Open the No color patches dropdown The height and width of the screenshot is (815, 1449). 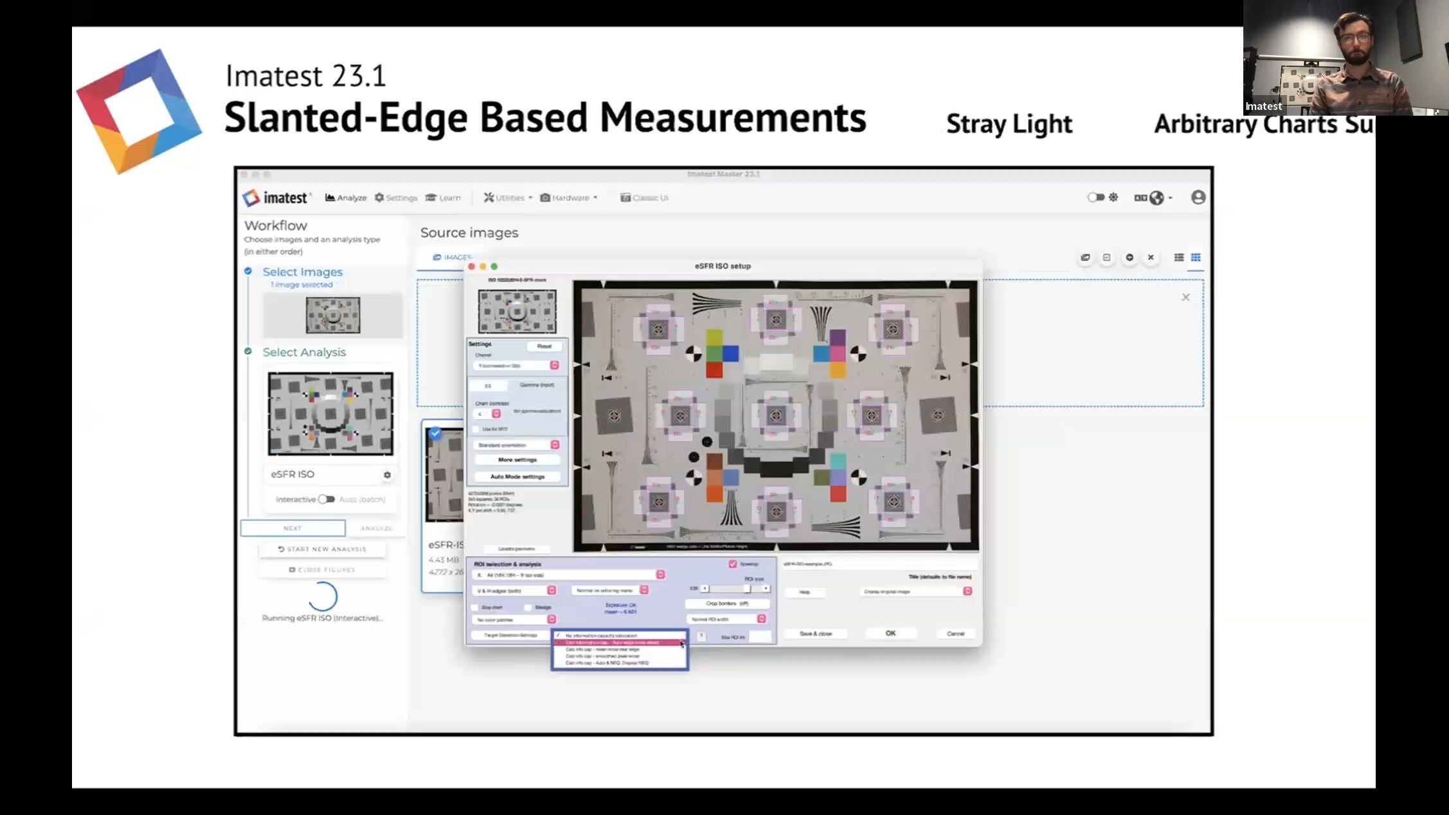(515, 620)
